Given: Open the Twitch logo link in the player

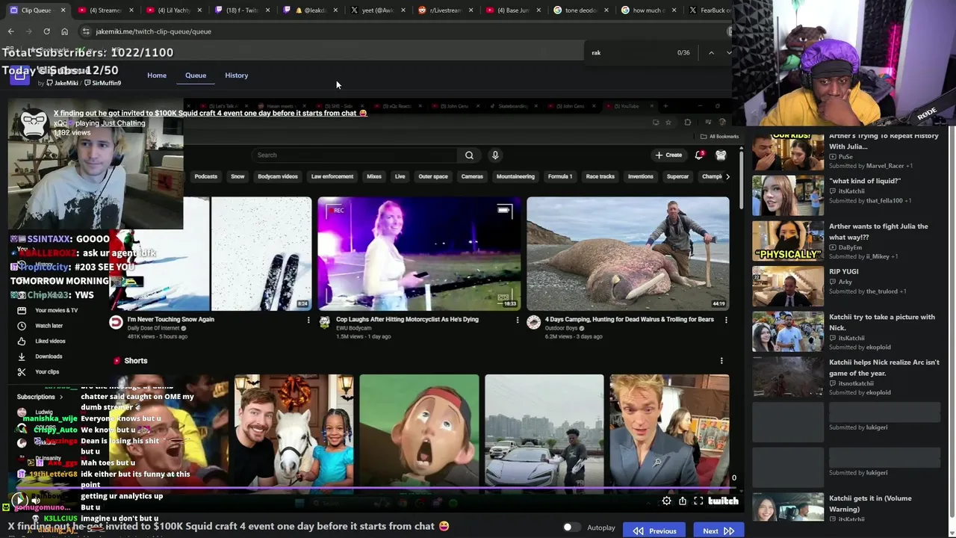Looking at the screenshot, I should coord(723,501).
